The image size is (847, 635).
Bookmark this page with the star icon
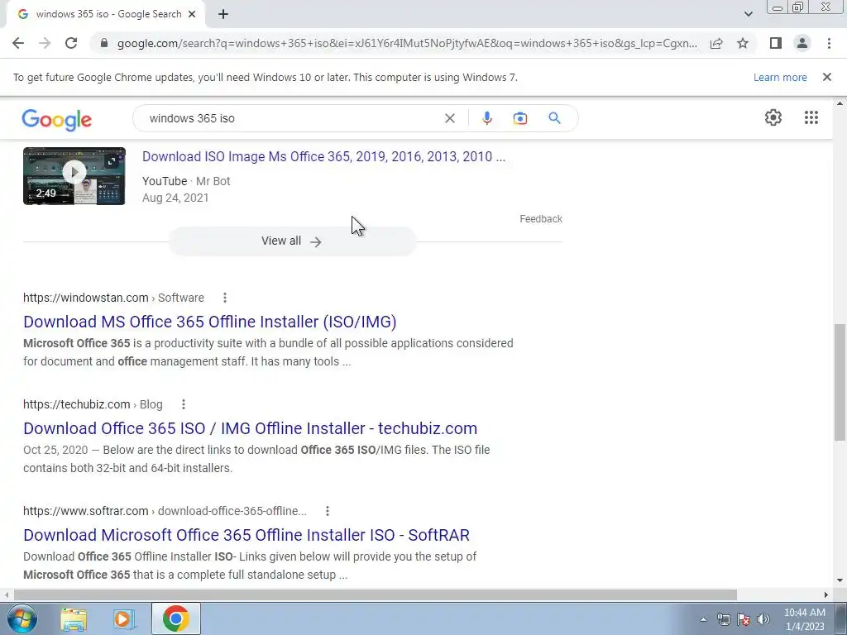[x=743, y=43]
